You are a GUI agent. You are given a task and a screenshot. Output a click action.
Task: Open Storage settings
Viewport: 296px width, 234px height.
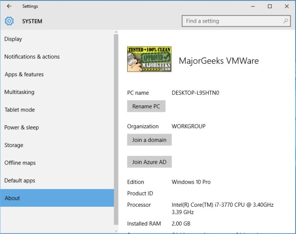(x=57, y=145)
